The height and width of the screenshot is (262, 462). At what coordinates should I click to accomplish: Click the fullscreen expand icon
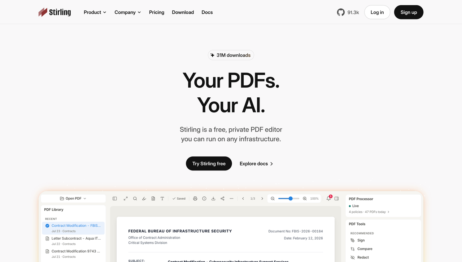[x=126, y=199]
